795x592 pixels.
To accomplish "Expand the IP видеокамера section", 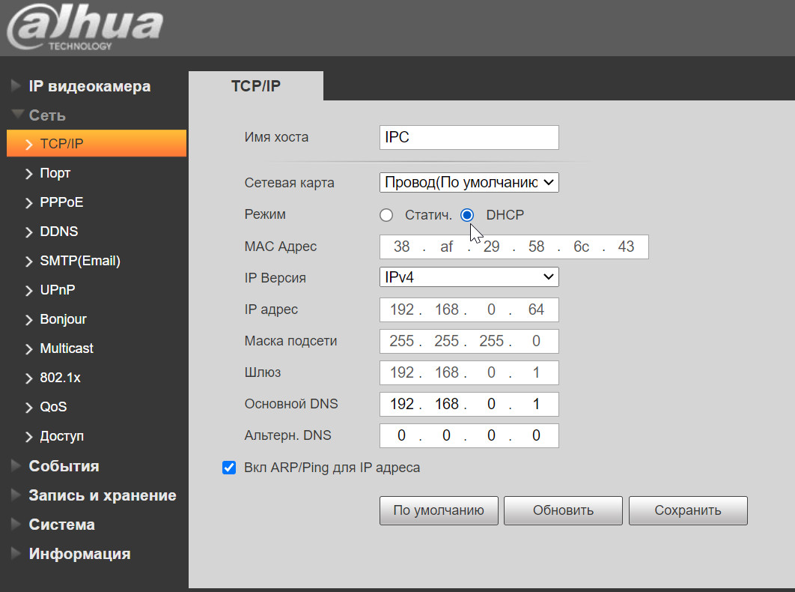I will [89, 86].
